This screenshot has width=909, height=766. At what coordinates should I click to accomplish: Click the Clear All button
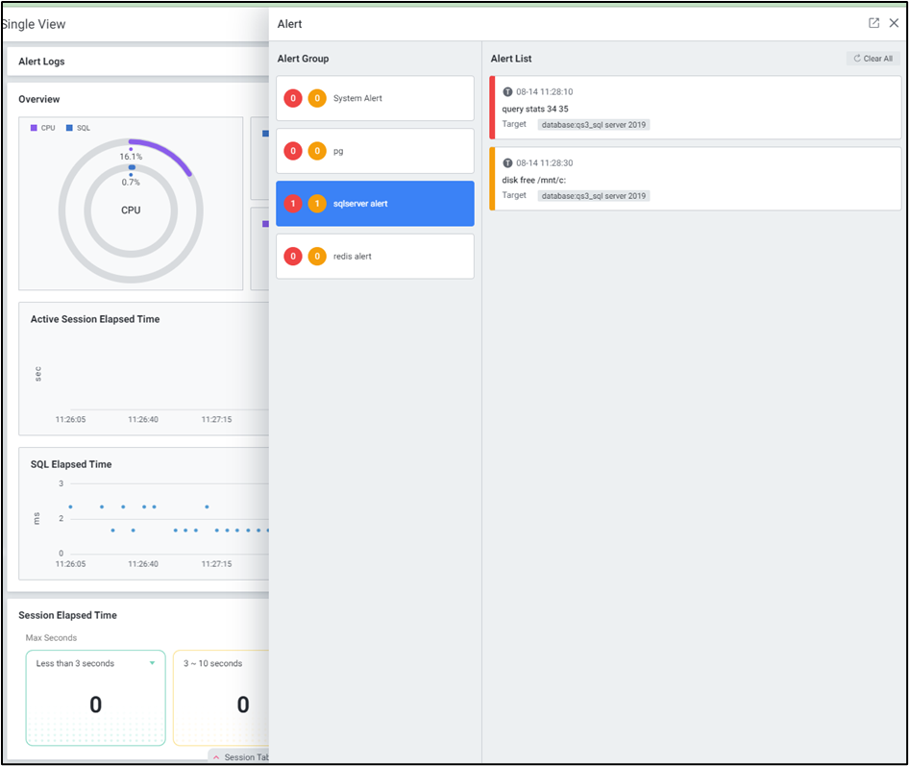(872, 59)
